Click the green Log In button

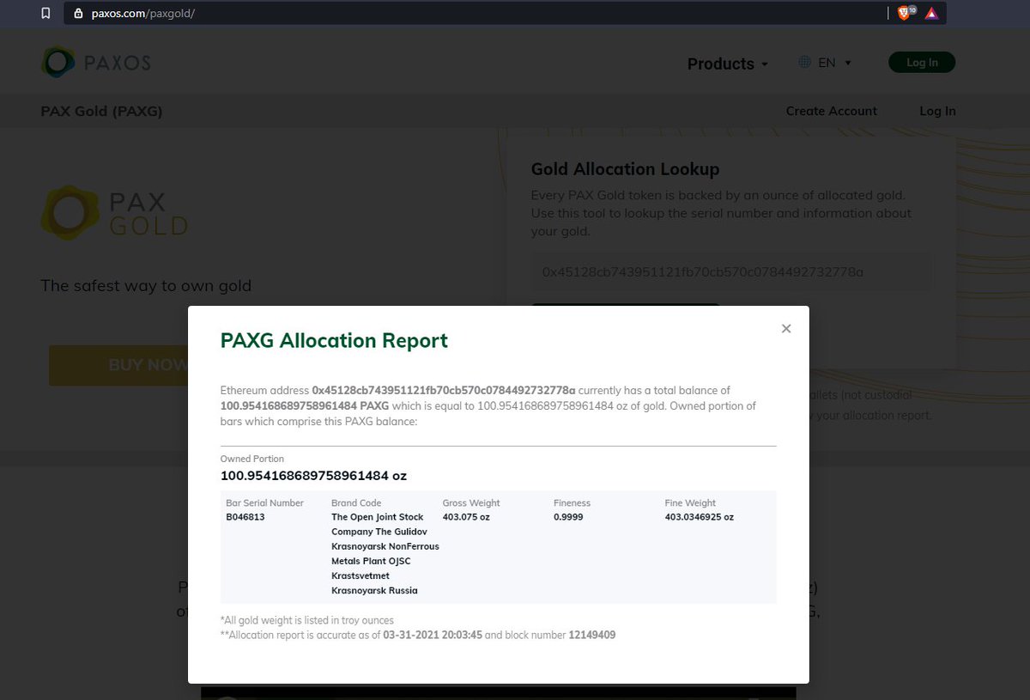(x=922, y=62)
